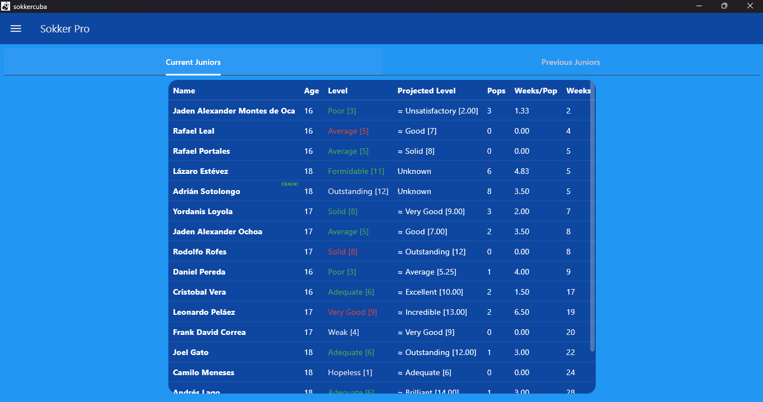Switch to the Current Juniors tab
763x402 pixels.
pos(193,62)
